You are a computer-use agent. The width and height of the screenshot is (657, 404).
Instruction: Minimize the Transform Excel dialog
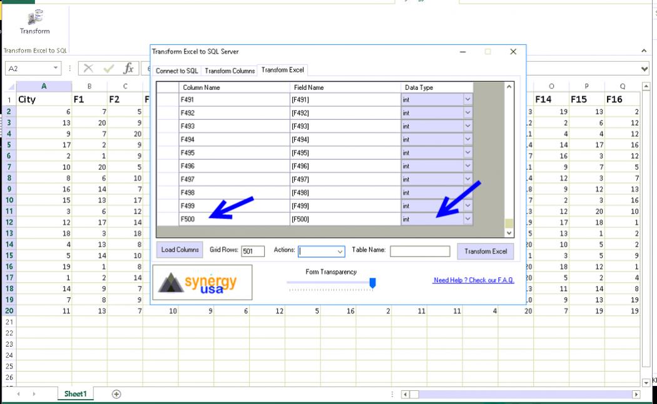pos(463,51)
